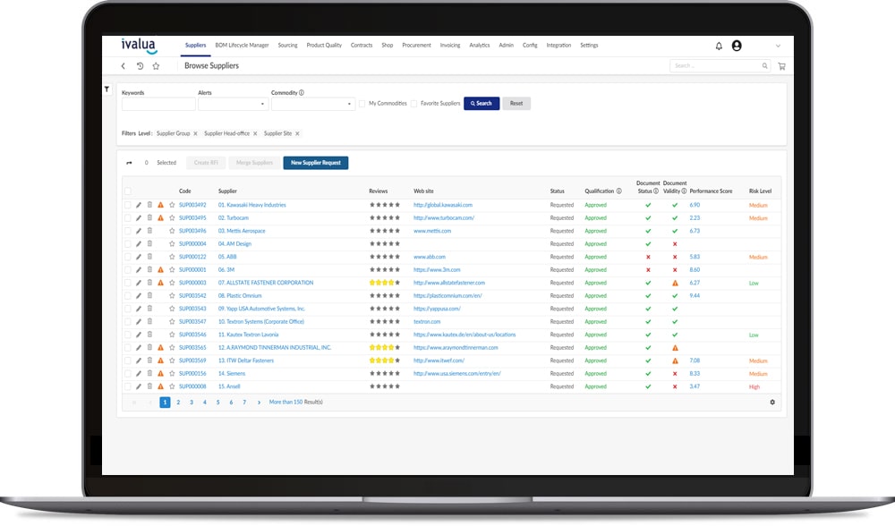Remove the Supplier Head-office filter chip
The image size is (895, 526).
click(x=255, y=134)
